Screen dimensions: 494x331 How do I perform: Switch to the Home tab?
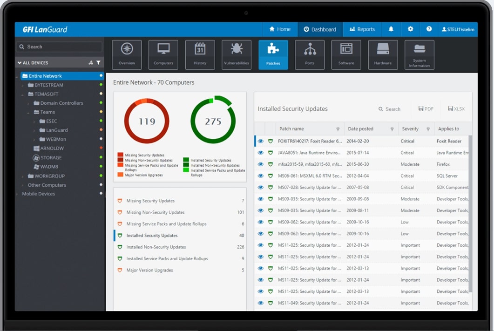pyautogui.click(x=280, y=29)
